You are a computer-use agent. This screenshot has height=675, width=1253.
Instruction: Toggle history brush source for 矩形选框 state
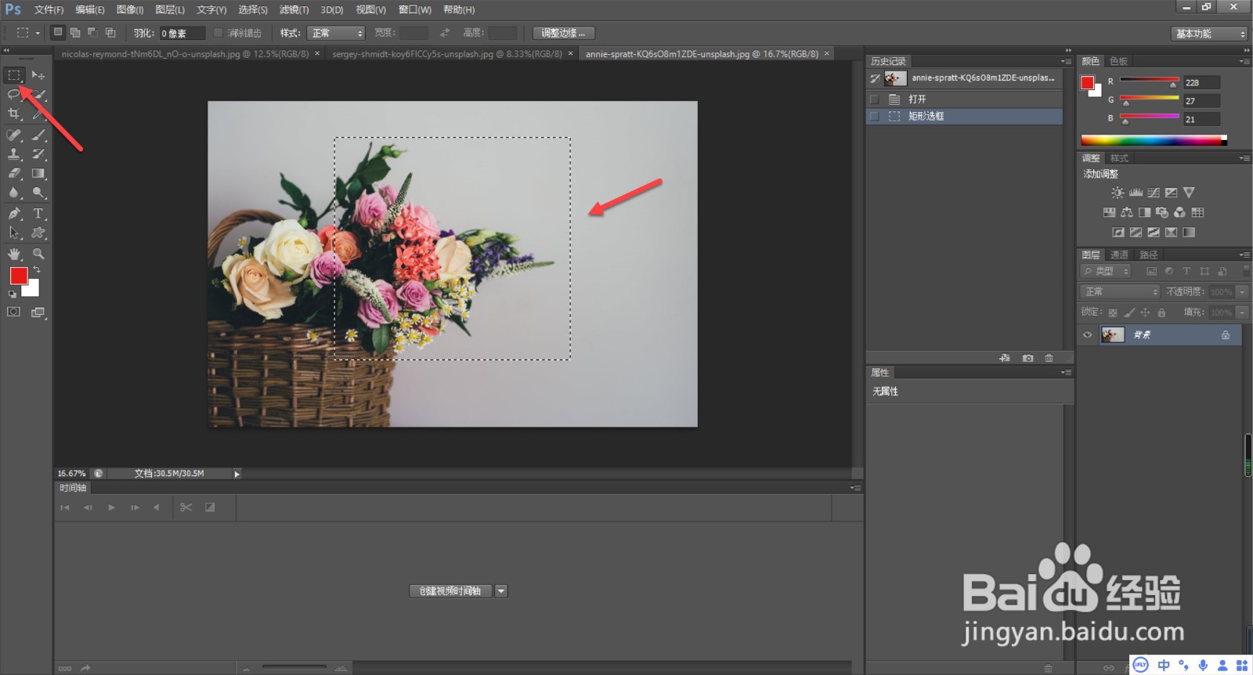coord(874,116)
